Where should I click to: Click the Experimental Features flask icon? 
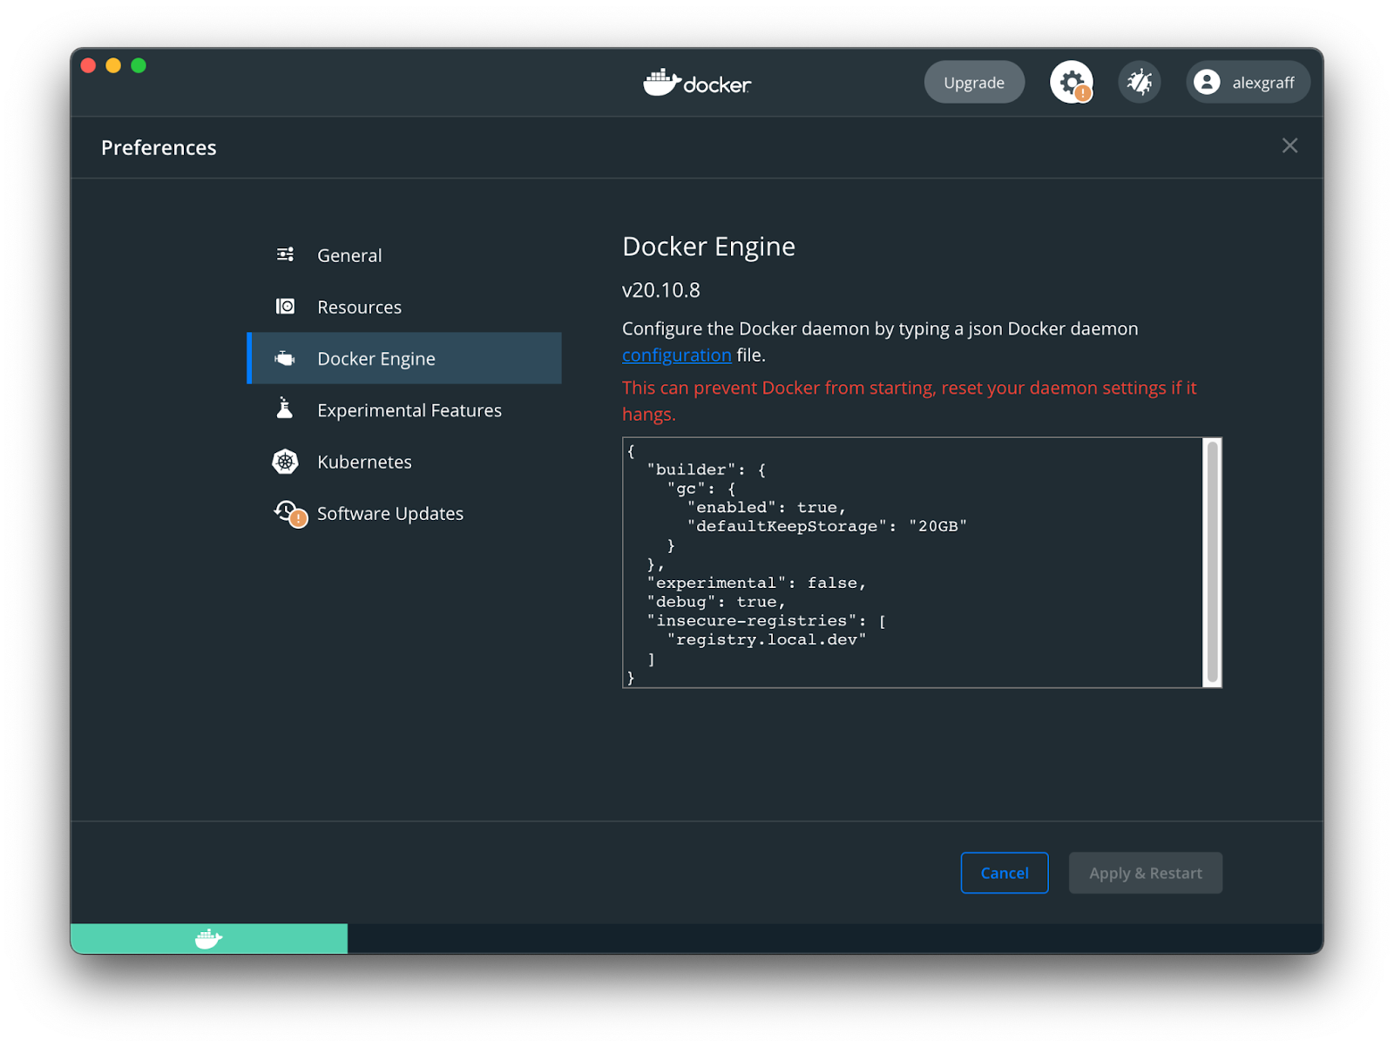285,409
